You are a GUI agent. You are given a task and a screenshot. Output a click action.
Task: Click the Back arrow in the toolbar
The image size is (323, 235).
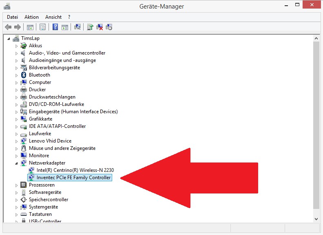point(8,27)
